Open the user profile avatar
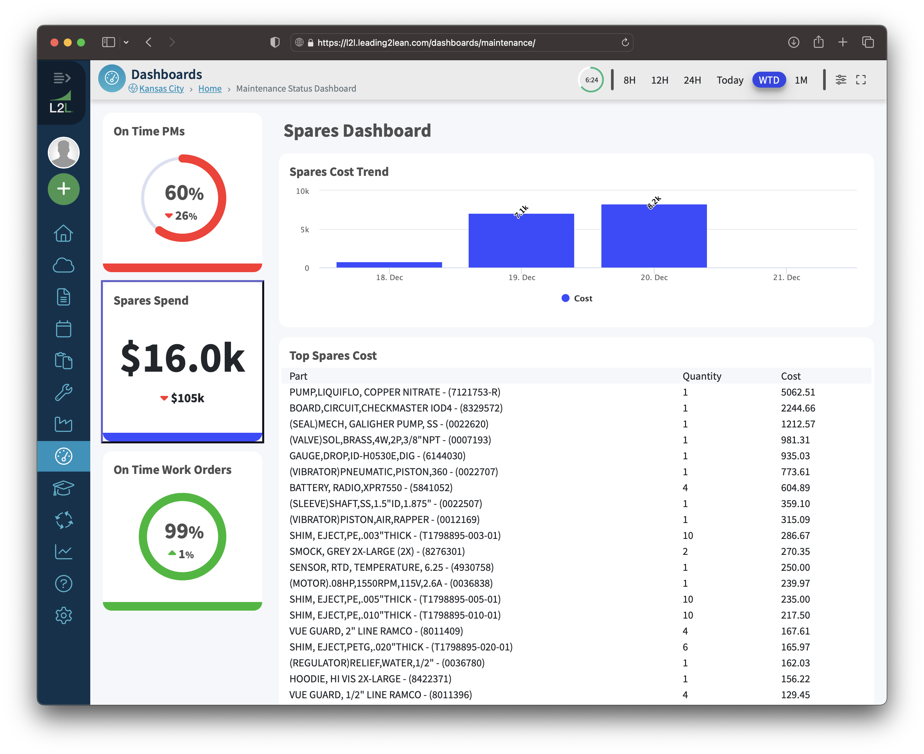The width and height of the screenshot is (924, 754). pos(63,152)
